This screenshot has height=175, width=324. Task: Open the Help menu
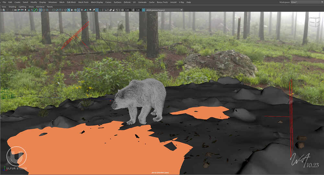pyautogui.click(x=189, y=2)
